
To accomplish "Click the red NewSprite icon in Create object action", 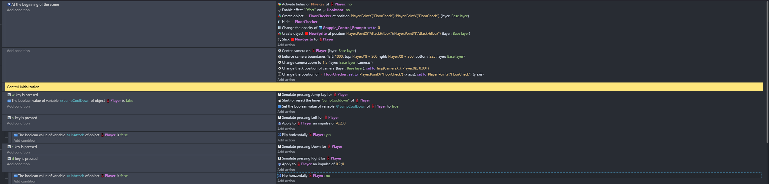I will tap(306, 34).
